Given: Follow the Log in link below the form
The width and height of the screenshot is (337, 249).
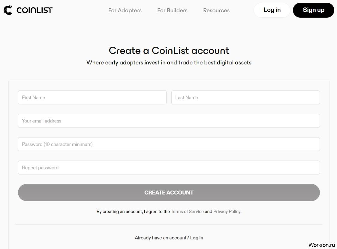Looking at the screenshot, I should click(x=197, y=238).
